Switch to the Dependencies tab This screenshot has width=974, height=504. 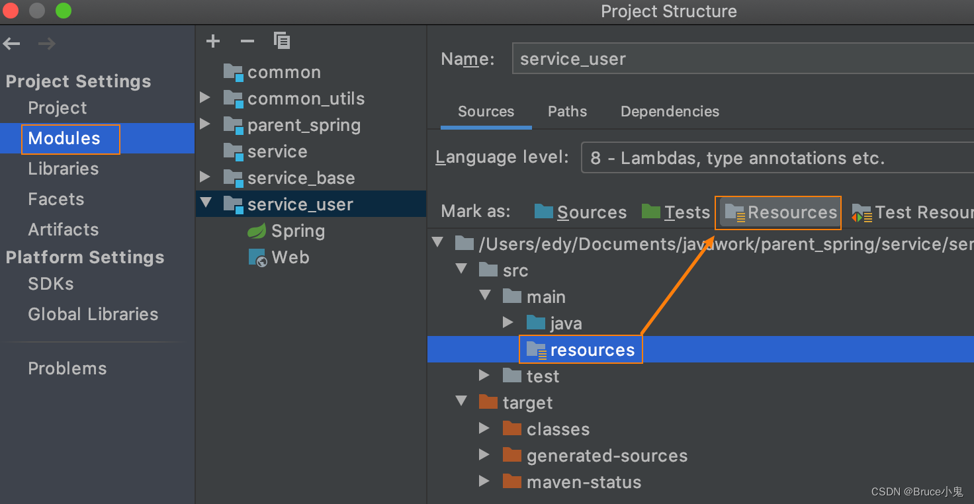[670, 111]
